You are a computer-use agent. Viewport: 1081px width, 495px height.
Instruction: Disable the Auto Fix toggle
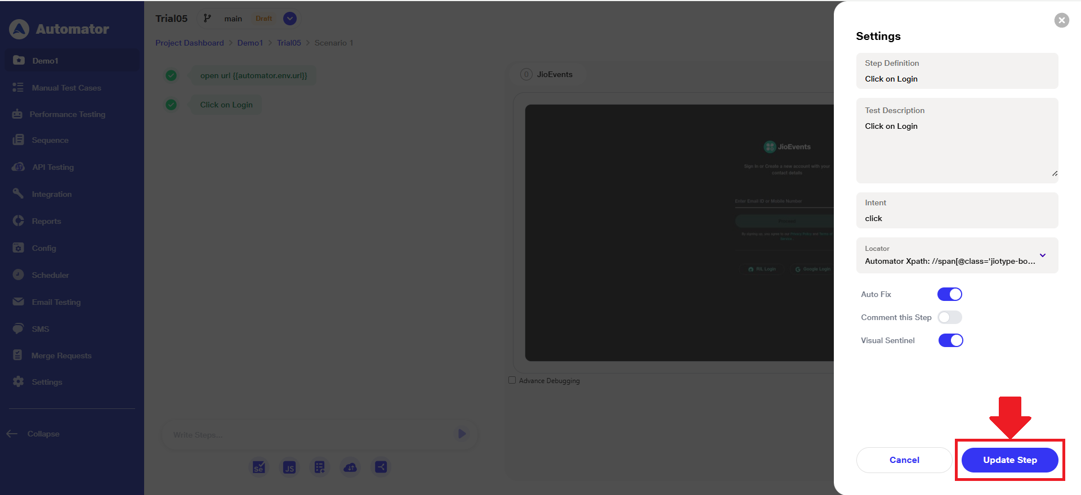click(949, 294)
